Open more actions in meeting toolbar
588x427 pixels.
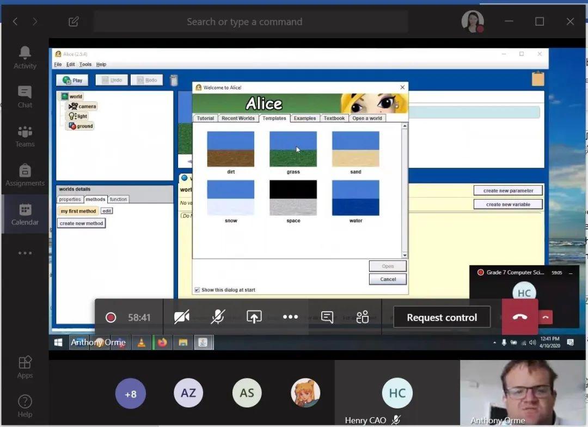[290, 317]
